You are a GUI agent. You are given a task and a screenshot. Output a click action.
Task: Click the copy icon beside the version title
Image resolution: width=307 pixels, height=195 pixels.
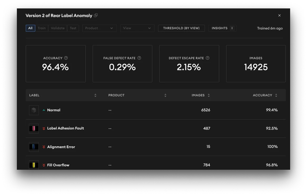95,15
